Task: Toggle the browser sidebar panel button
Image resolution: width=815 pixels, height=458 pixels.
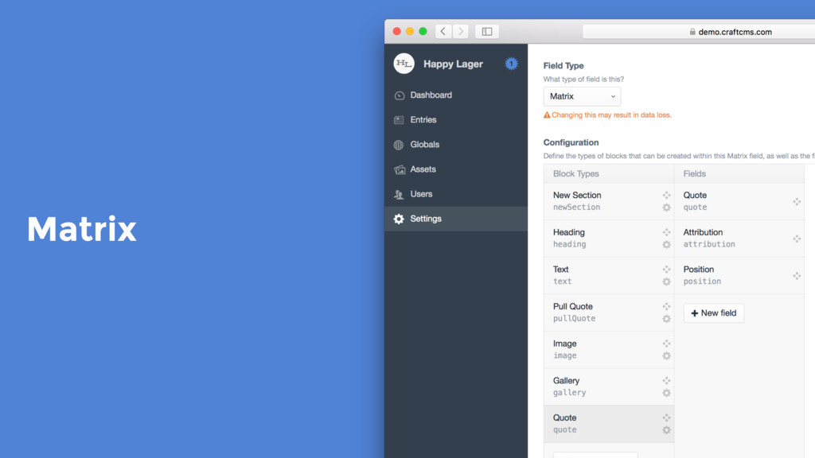Action: tap(487, 32)
